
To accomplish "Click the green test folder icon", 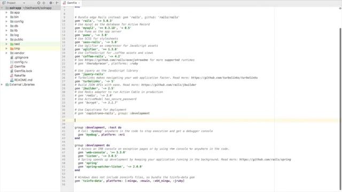I will [12, 44].
